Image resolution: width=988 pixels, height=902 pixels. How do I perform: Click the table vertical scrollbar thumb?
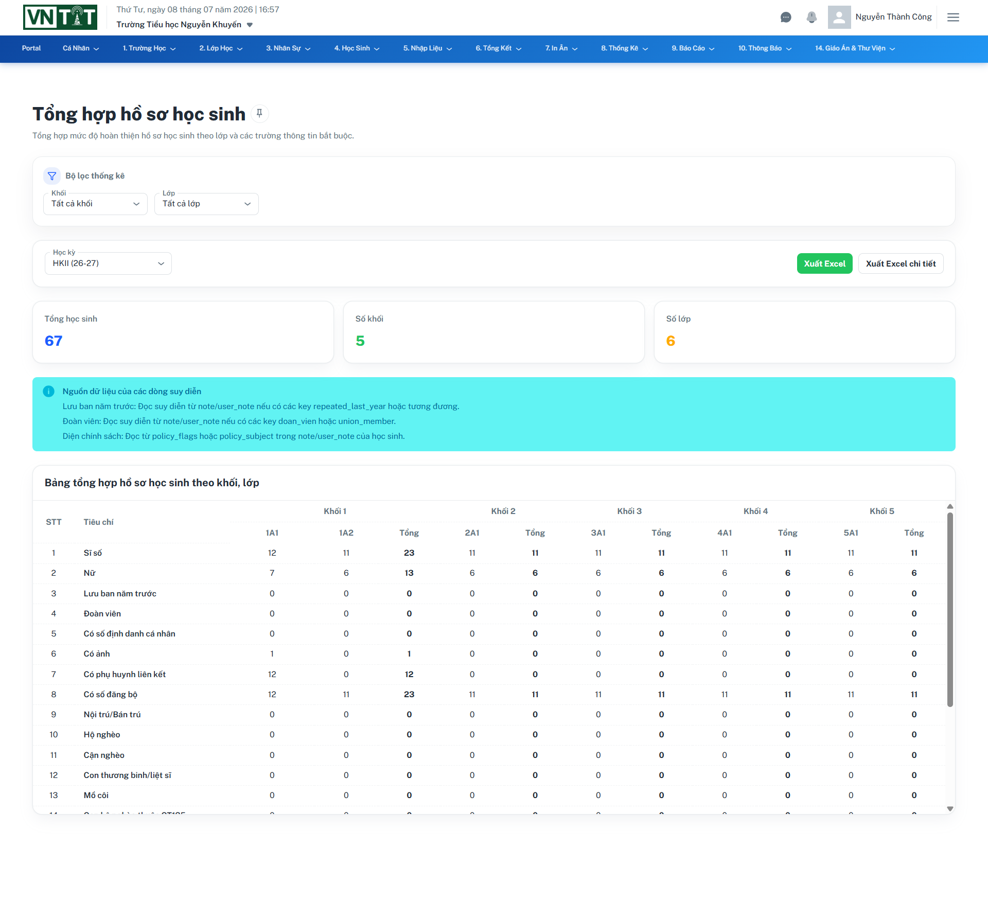[x=950, y=609]
